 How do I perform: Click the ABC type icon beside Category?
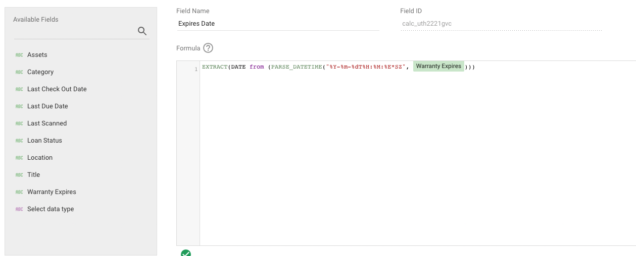point(19,72)
